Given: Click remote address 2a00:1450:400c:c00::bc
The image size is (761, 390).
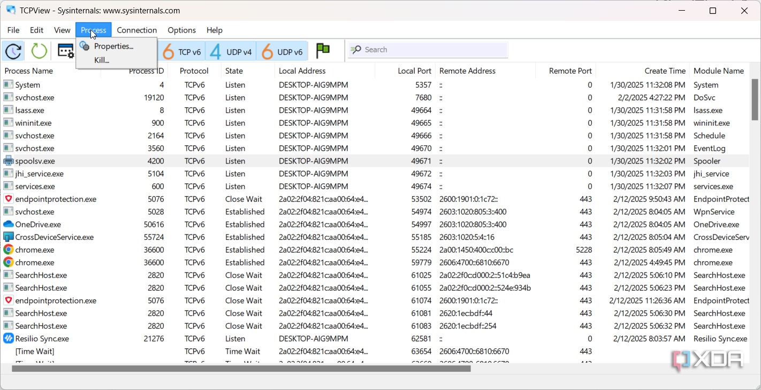Looking at the screenshot, I should pos(476,249).
